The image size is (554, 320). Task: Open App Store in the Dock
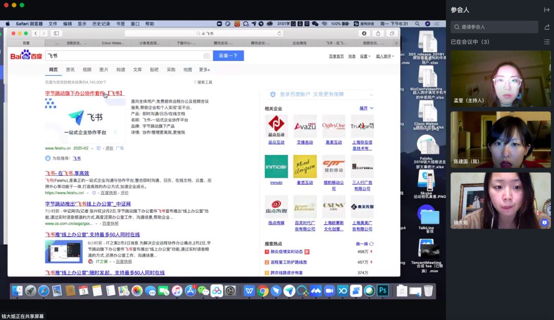(x=190, y=291)
